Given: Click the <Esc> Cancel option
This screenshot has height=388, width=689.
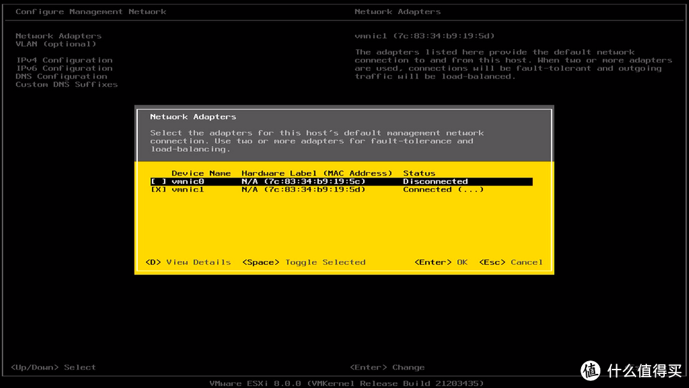Looking at the screenshot, I should pos(510,262).
